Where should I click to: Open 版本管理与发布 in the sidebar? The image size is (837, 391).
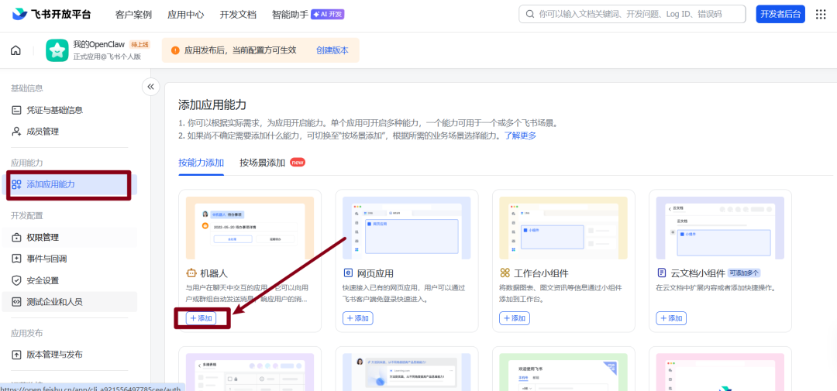[x=54, y=355]
